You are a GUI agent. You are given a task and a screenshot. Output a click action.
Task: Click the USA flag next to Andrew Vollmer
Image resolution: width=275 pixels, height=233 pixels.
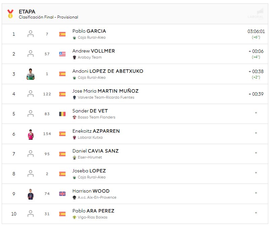62,54
